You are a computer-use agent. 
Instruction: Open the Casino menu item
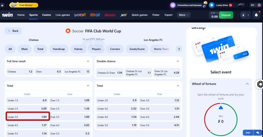click(x=46, y=15)
